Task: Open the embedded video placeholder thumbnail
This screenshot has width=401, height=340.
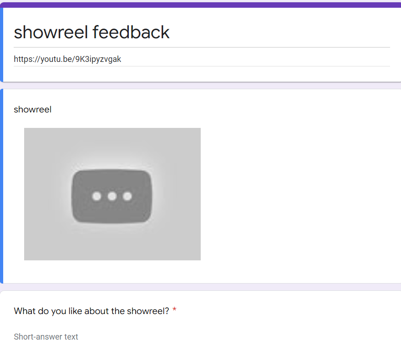Action: (112, 194)
